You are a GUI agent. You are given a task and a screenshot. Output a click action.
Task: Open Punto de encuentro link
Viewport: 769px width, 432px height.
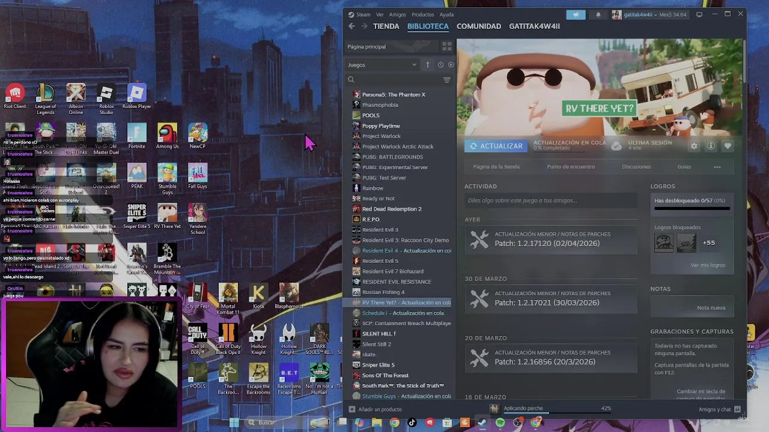point(571,167)
